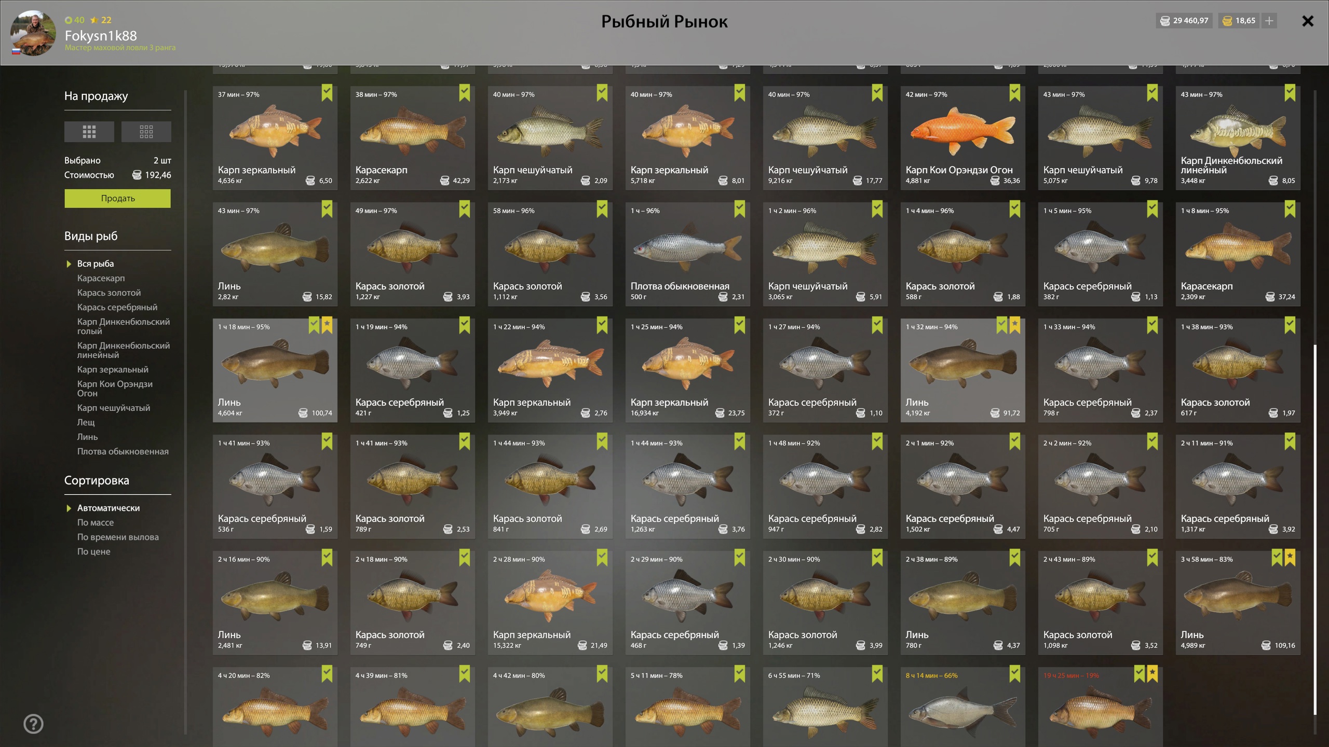This screenshot has height=747, width=1329.
Task: Click the fish list vertical scrollbar
Action: (1315, 529)
